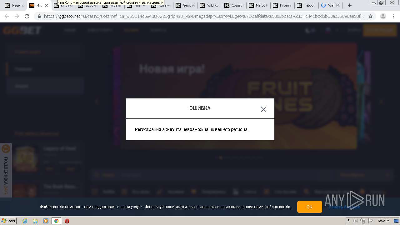Accept cookies with the OK button
This screenshot has width=400, height=225.
point(309,207)
